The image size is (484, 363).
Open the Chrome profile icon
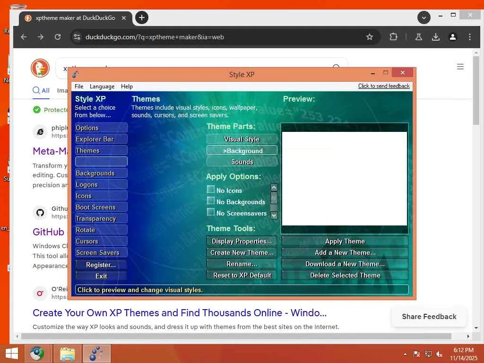[x=452, y=37]
